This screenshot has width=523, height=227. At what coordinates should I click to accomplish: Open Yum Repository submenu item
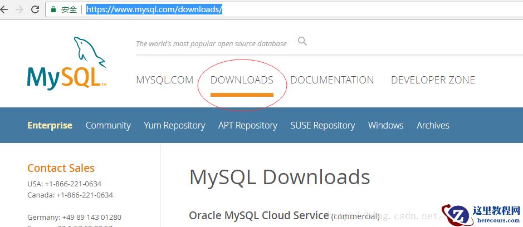(x=174, y=125)
